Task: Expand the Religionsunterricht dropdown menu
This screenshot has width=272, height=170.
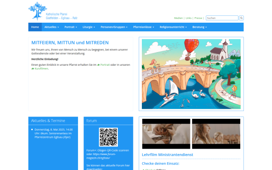Action: point(173,27)
